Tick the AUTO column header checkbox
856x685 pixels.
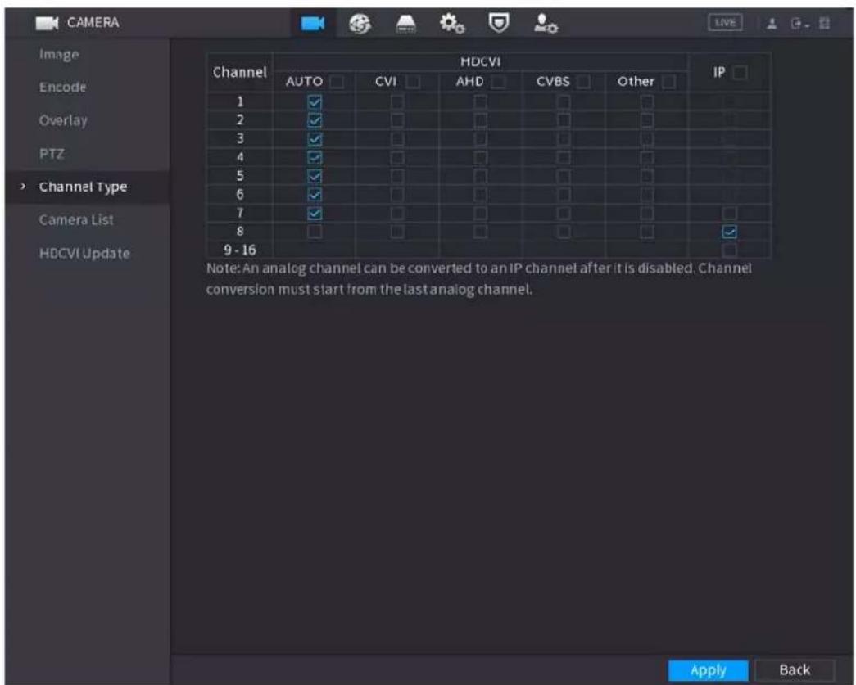pos(337,82)
